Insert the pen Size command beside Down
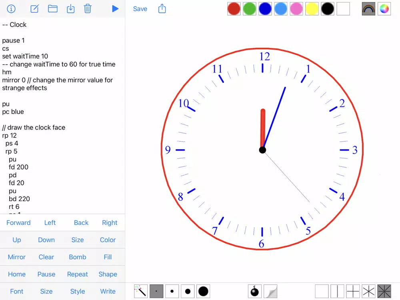This screenshot has width=400, height=300. click(78, 240)
